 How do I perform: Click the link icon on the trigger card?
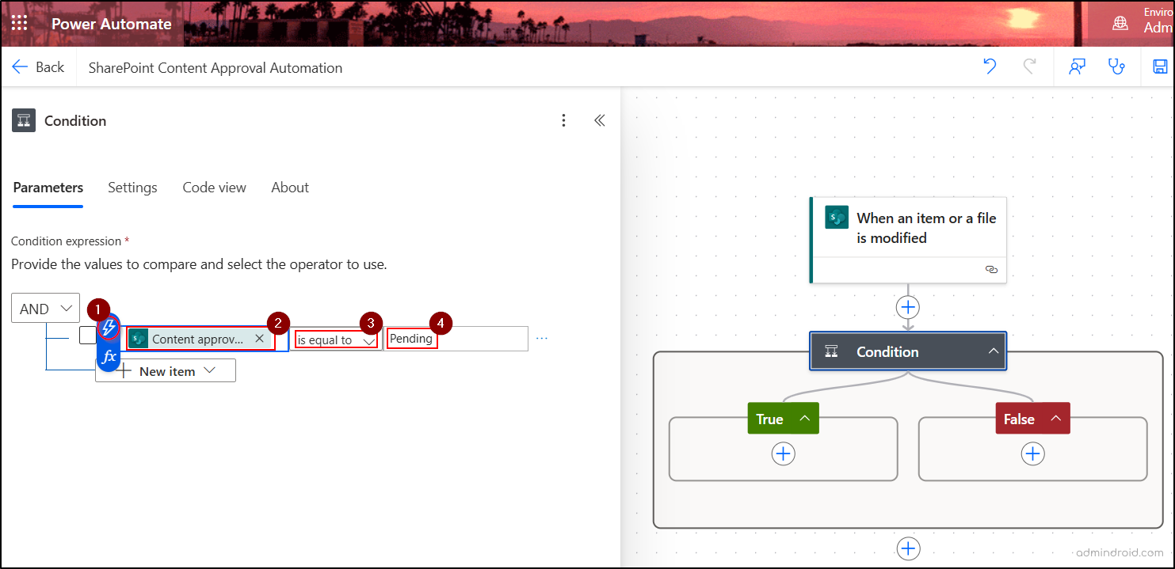991,270
